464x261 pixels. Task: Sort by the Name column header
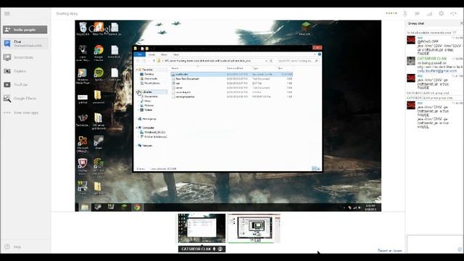tap(175, 68)
